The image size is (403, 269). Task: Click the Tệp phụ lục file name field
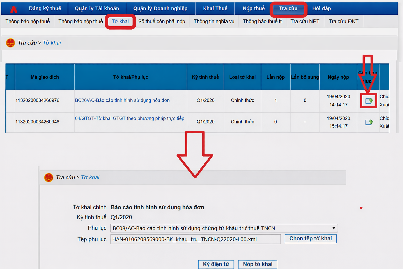[x=195, y=239]
